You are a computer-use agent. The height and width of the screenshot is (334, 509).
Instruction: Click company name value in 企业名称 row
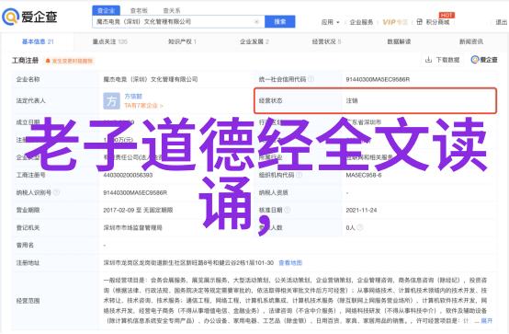[x=151, y=79]
